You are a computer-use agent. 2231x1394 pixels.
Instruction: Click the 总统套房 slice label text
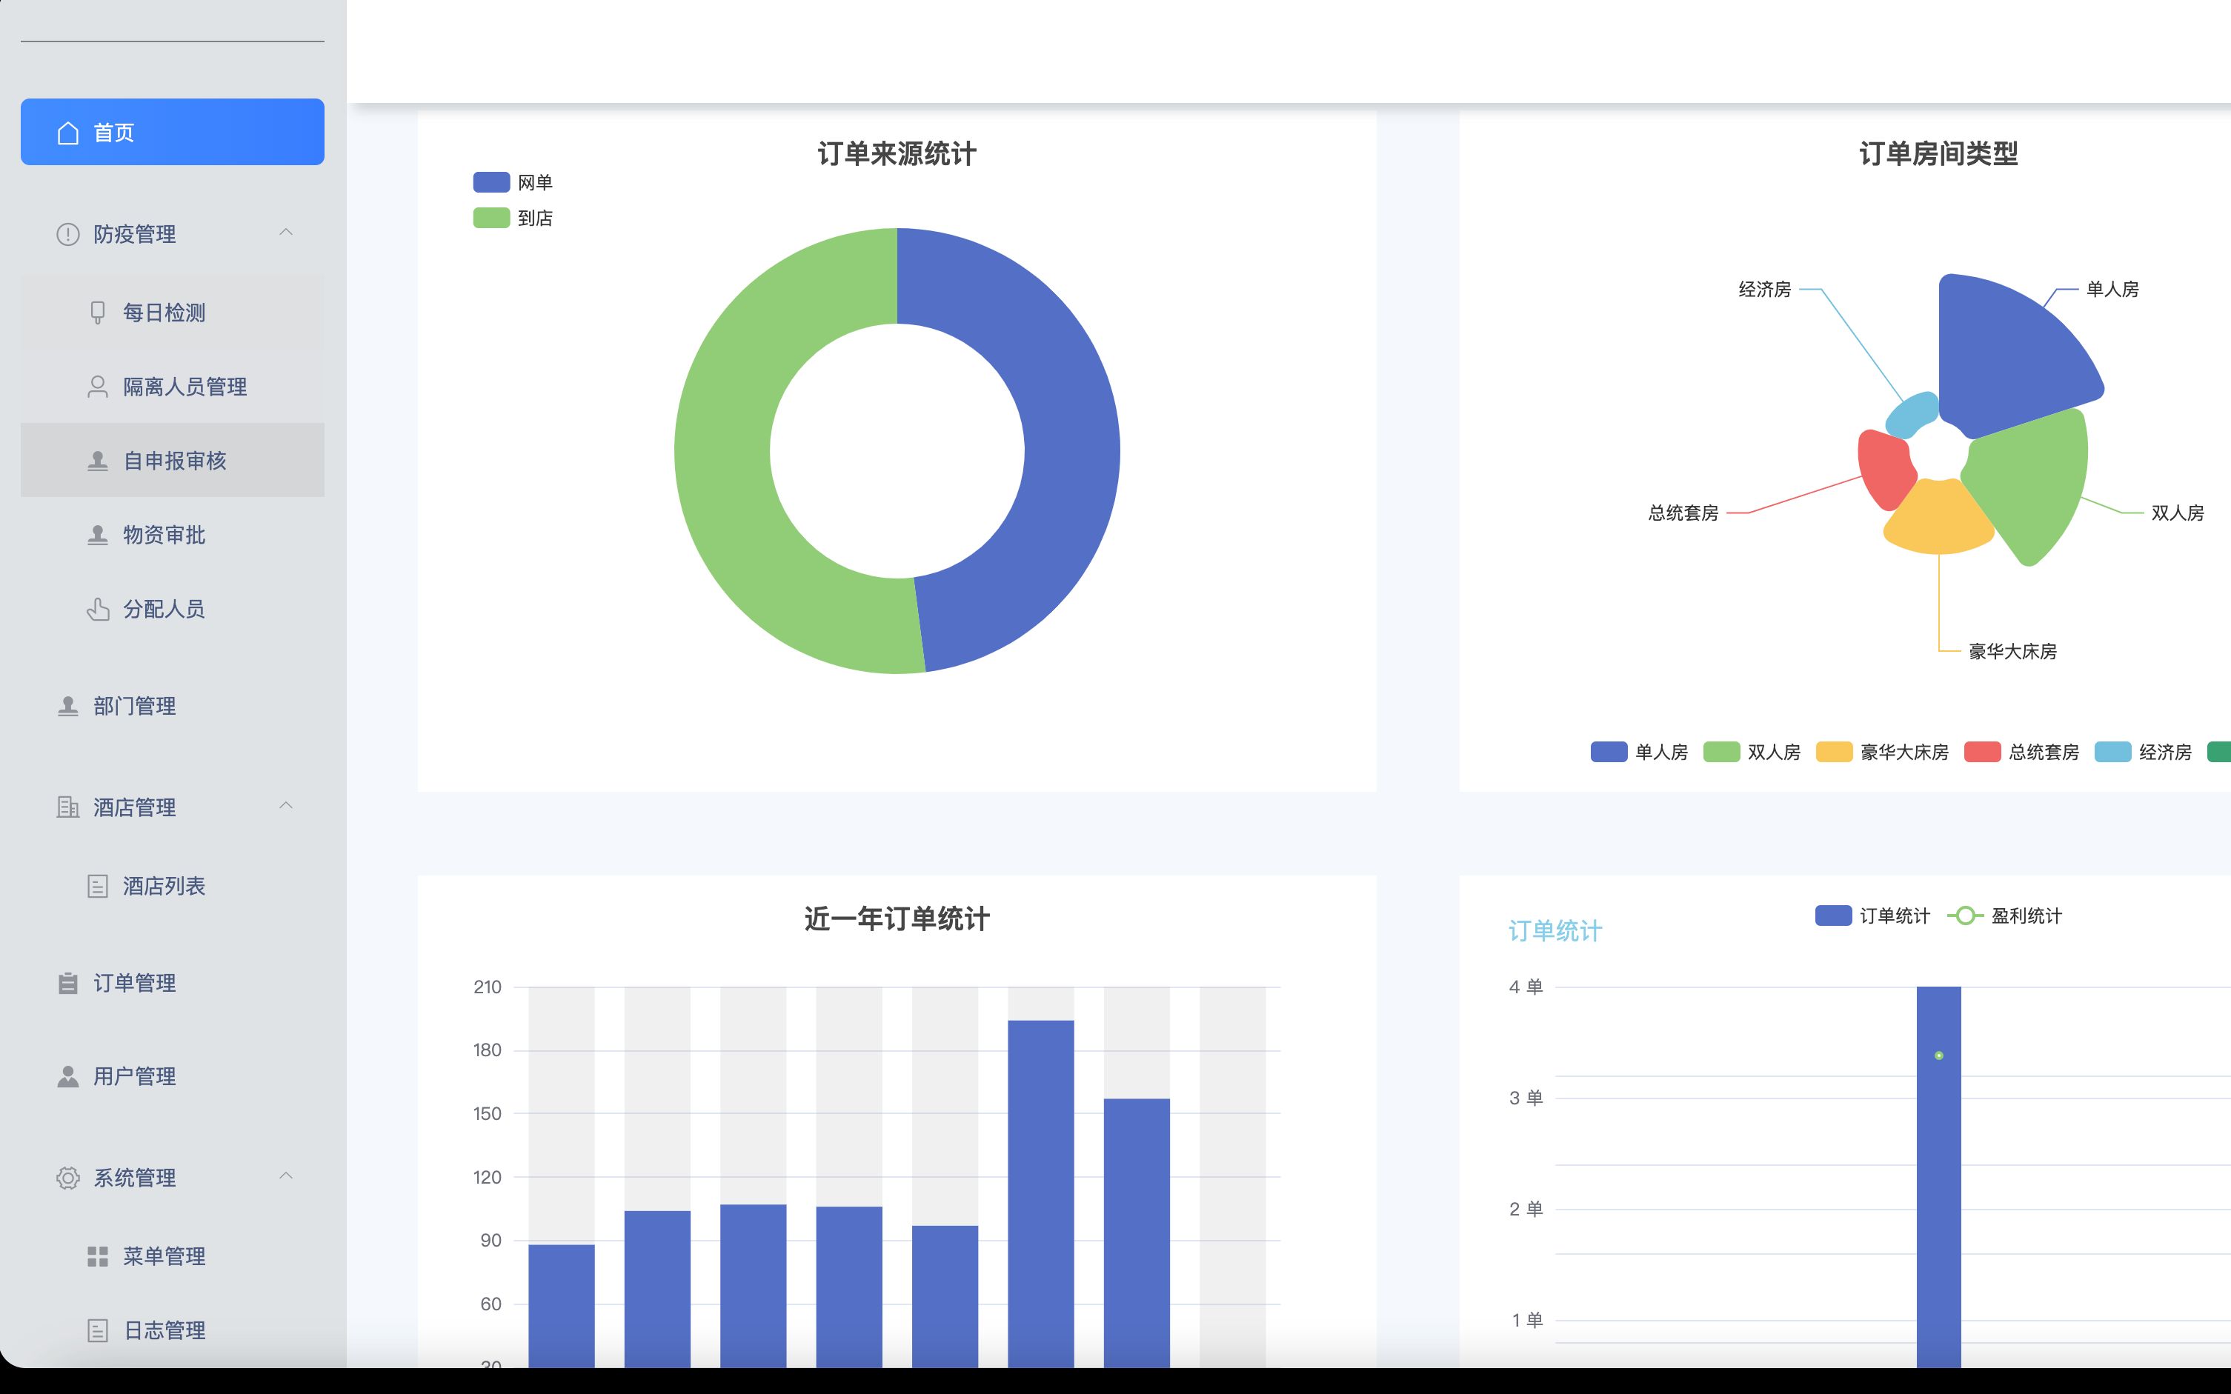point(1683,513)
